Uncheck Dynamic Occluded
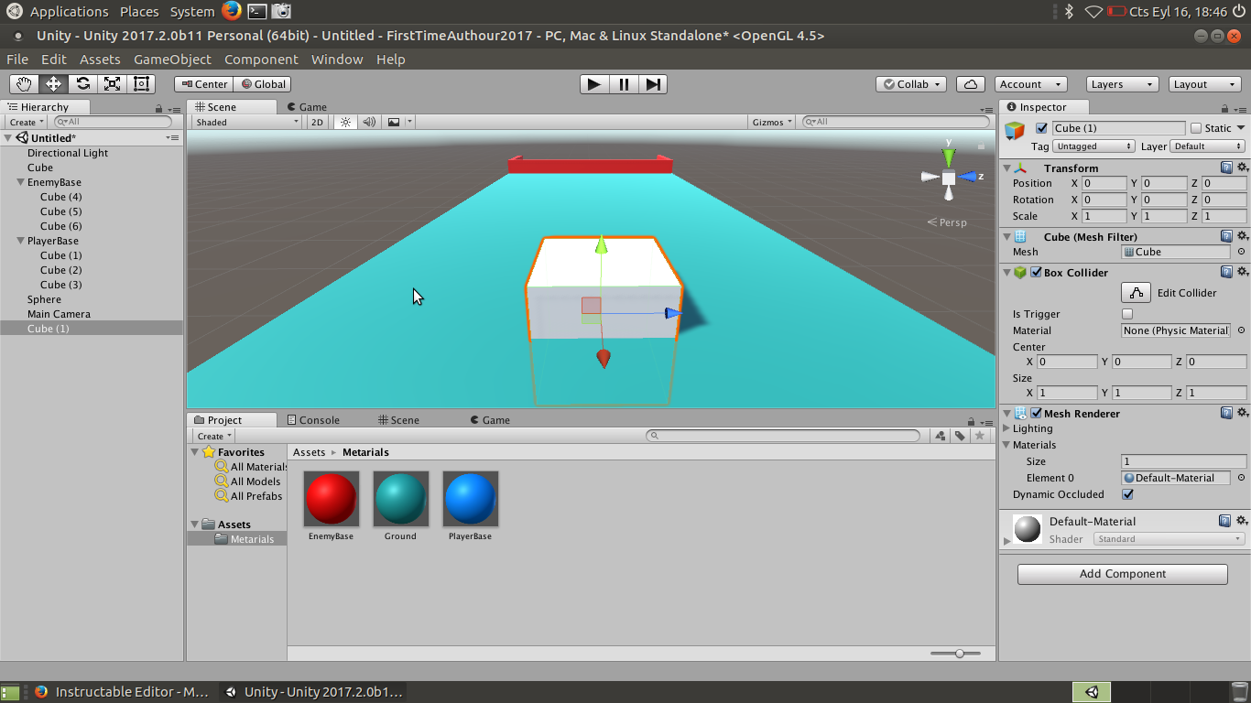 coord(1127,494)
